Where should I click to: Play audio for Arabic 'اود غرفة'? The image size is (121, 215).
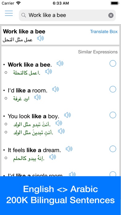click(x=38, y=97)
